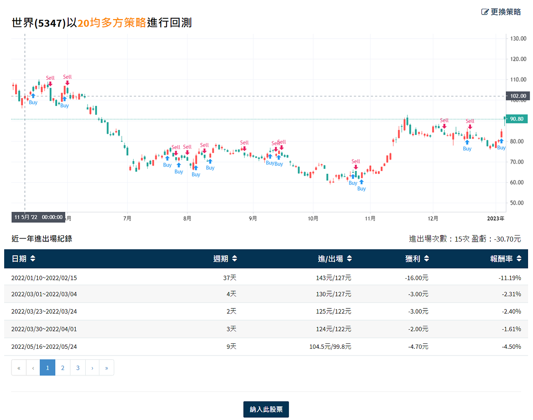Click the -4.50% return value
The height and width of the screenshot is (420, 533).
point(511,346)
